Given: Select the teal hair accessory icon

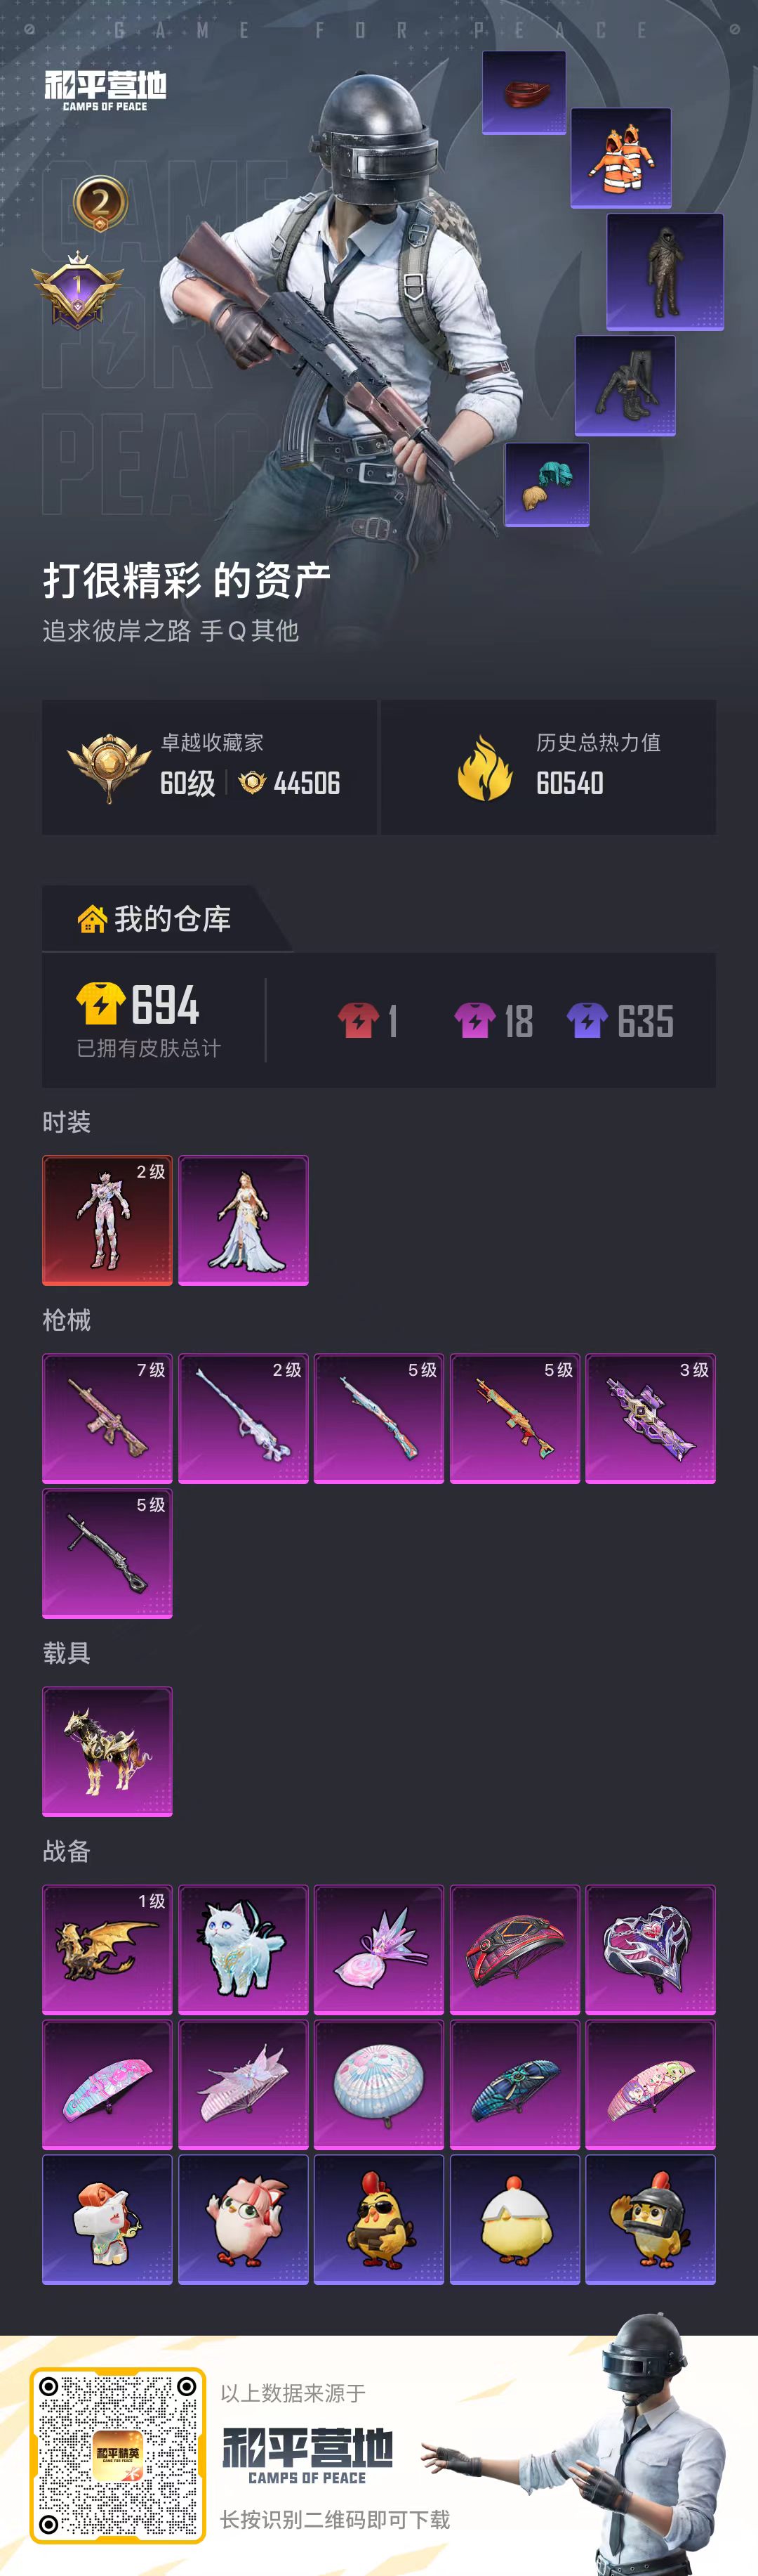Looking at the screenshot, I should 546,485.
